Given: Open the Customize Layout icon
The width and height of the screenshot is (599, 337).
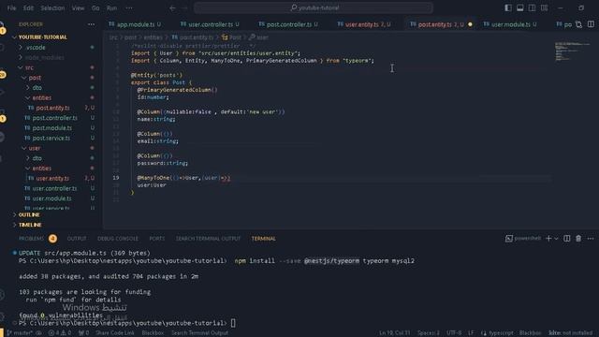Looking at the screenshot, I should click(544, 7).
